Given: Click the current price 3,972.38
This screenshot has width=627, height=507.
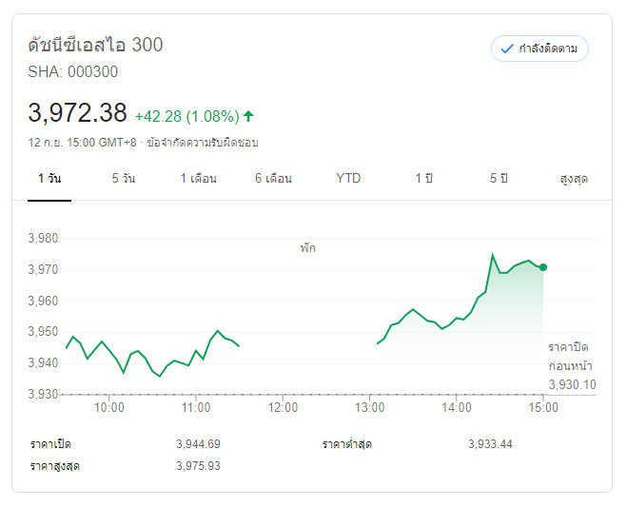Looking at the screenshot, I should (78, 113).
